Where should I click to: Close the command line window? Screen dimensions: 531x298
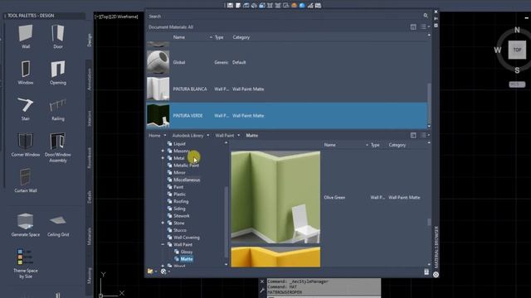pos(262,281)
